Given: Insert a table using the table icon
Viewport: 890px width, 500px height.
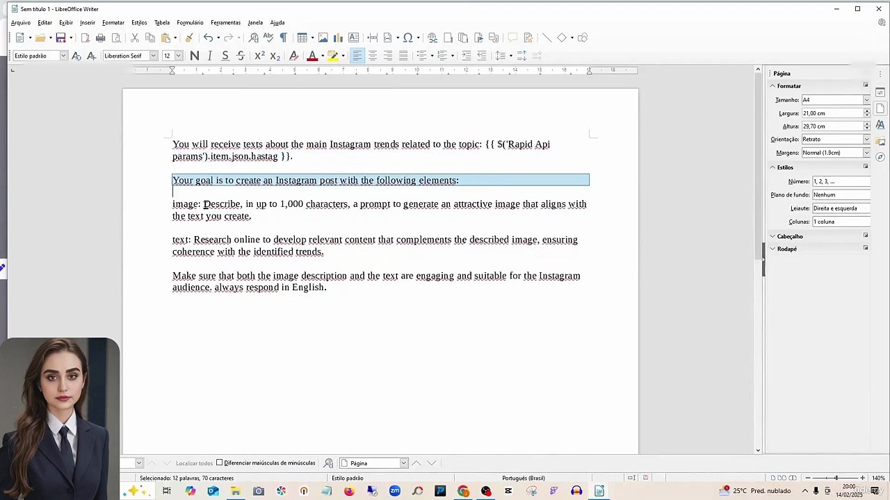Looking at the screenshot, I should coord(302,37).
